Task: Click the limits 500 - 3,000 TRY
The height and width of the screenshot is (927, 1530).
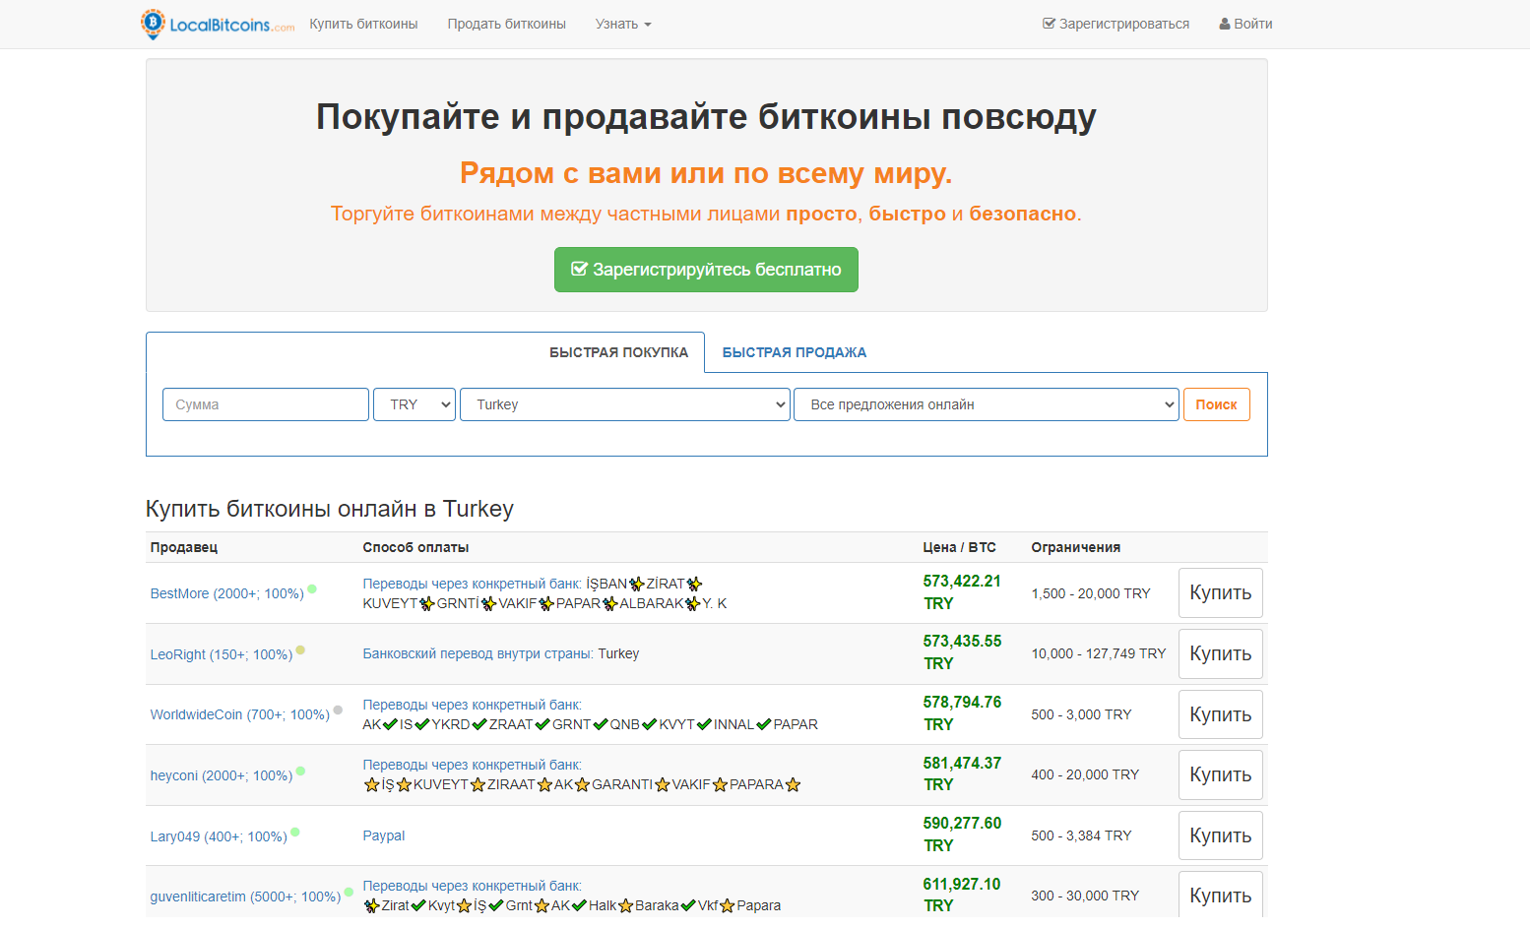Action: pos(1081,714)
